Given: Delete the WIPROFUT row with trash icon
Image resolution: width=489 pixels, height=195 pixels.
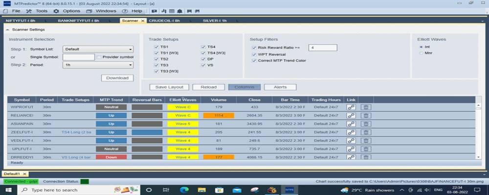Looking at the screenshot, I should point(366,107).
